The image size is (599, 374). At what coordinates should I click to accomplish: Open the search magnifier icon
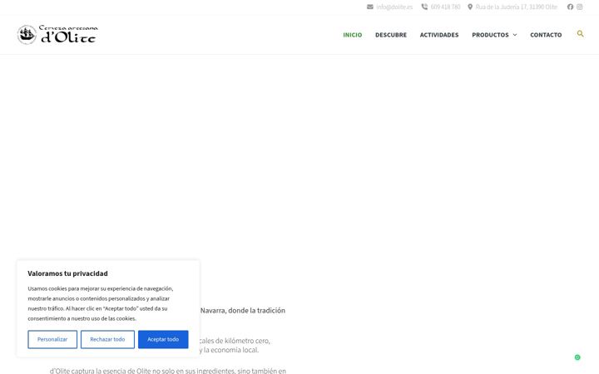pos(581,34)
